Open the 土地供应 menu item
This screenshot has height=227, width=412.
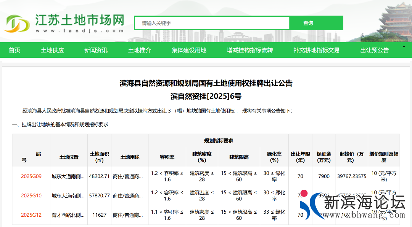(52, 50)
